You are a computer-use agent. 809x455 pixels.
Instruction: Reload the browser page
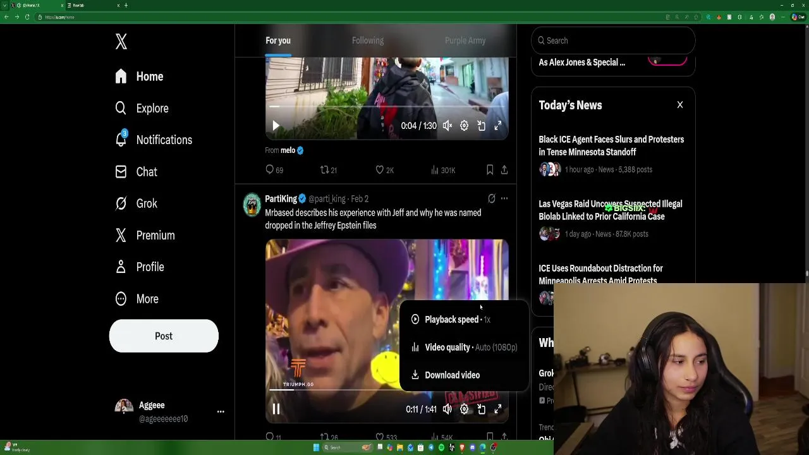click(x=27, y=17)
